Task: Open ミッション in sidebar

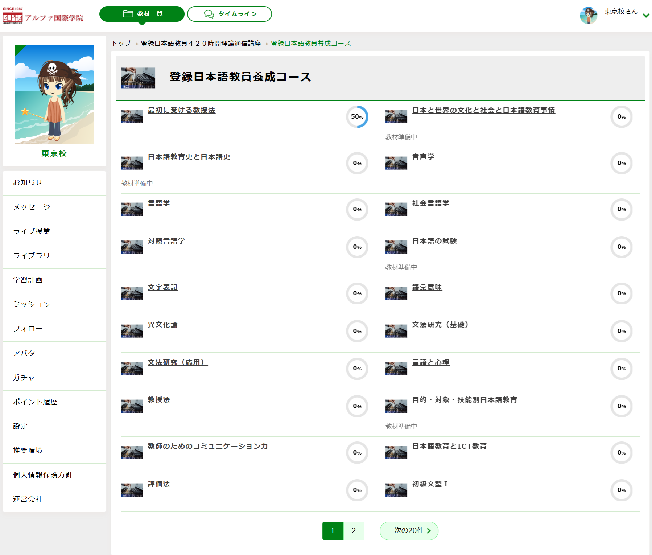Action: tap(54, 304)
